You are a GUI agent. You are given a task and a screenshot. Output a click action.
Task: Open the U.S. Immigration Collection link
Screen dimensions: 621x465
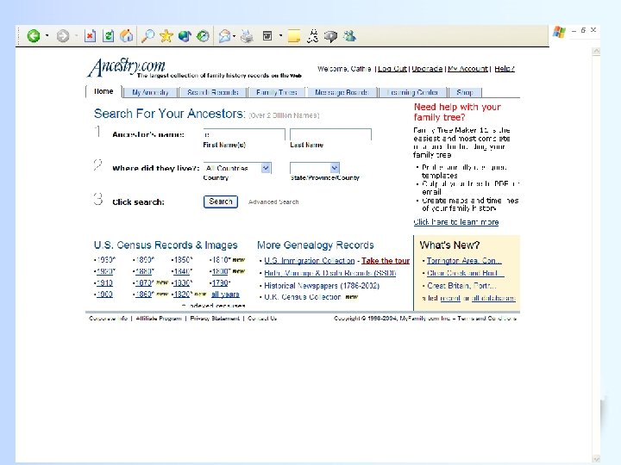310,261
